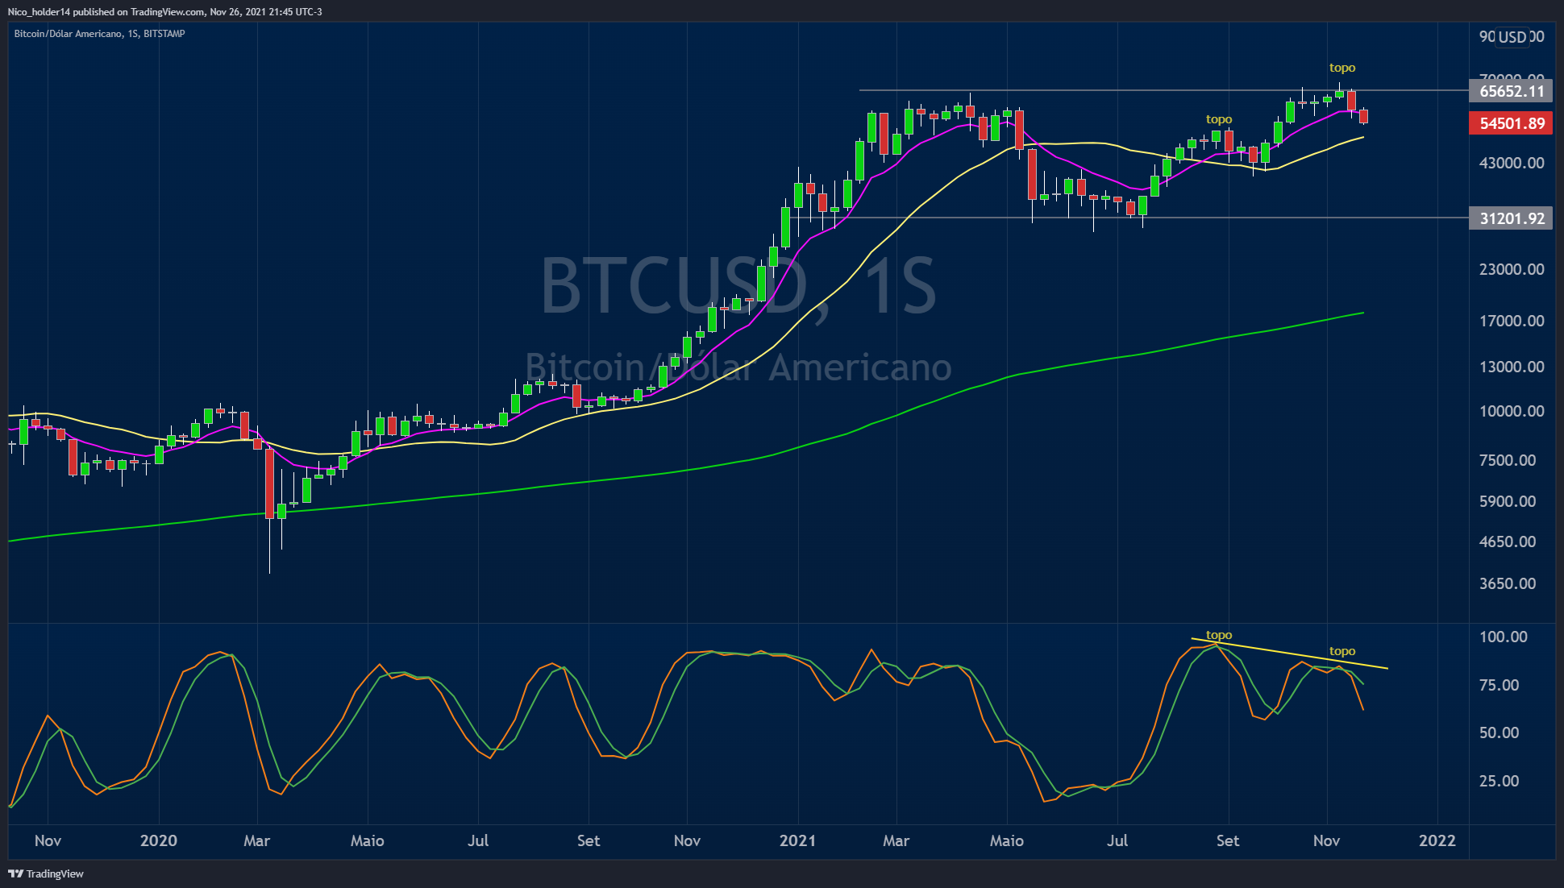Screen dimensions: 1564x888
Task: Click the 23000.00 price axis value
Action: tap(1512, 269)
